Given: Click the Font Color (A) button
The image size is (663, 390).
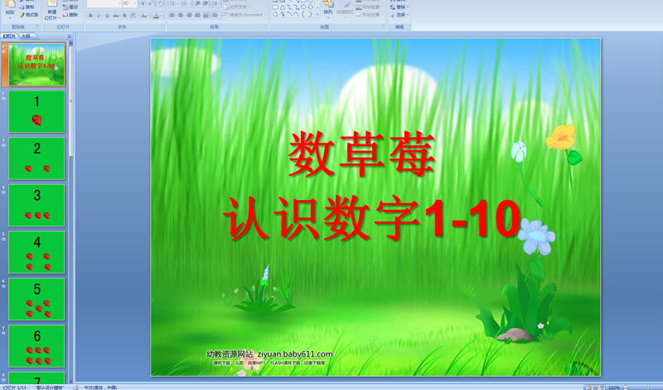Looking at the screenshot, I should pos(156,16).
